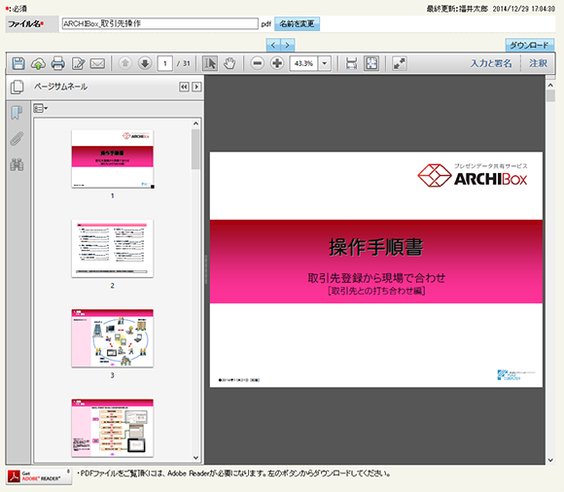Image resolution: width=564 pixels, height=492 pixels.
Task: Click the total pages '/ 31' text
Action: point(184,63)
